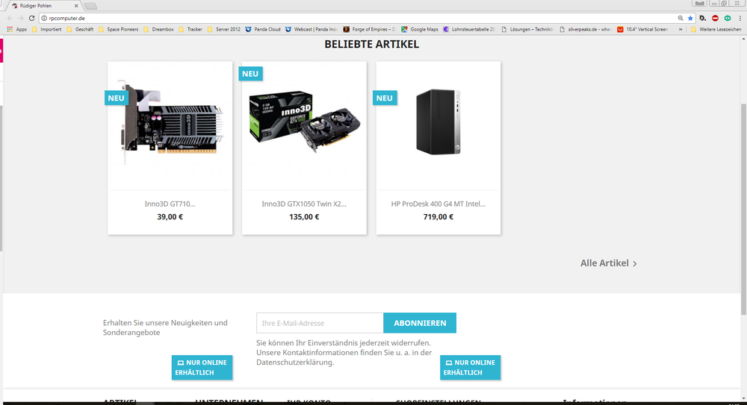Open the Webcast Panda bookmark

(311, 29)
